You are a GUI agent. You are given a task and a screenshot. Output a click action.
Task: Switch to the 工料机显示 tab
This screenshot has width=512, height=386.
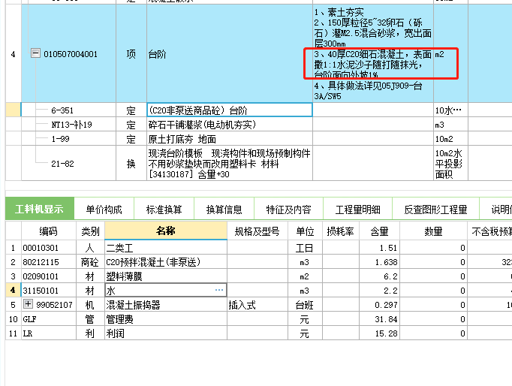pyautogui.click(x=40, y=209)
